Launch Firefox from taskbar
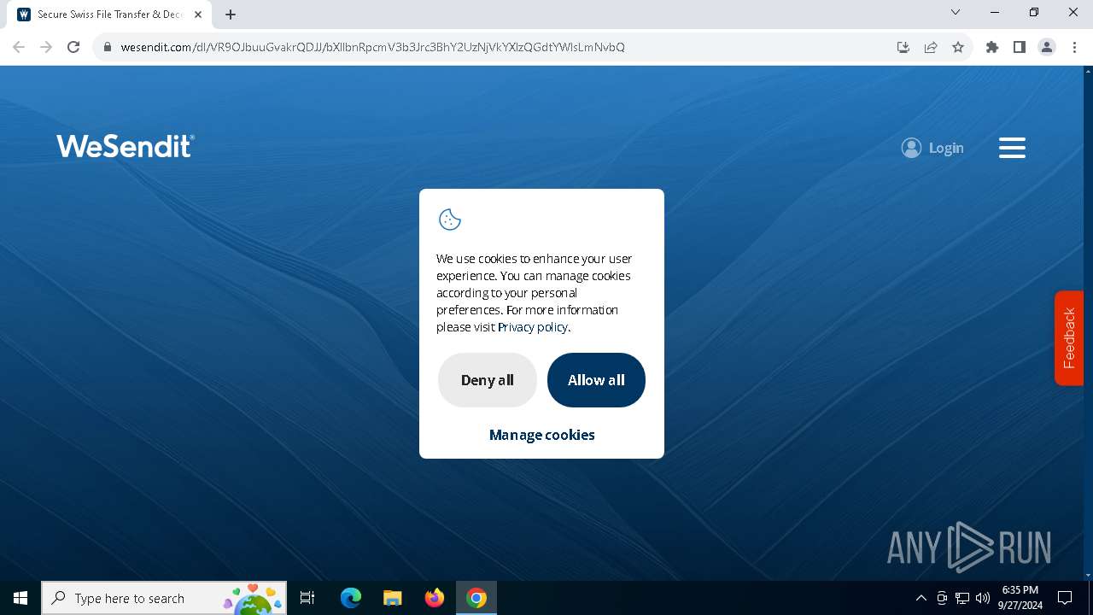This screenshot has width=1093, height=615. click(435, 598)
